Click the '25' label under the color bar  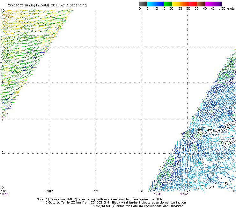[x=180, y=9]
